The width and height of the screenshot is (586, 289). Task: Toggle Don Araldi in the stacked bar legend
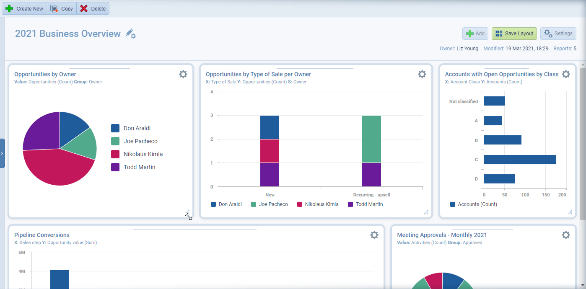[226, 204]
